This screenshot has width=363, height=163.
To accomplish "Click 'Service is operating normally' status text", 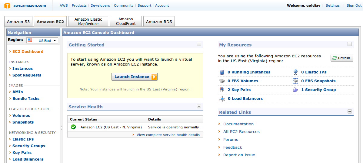I will pos(173,127).
